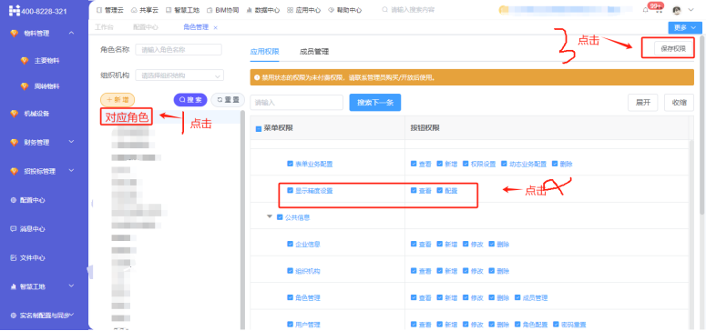Click the 保存权限 button
The image size is (706, 331).
[673, 49]
